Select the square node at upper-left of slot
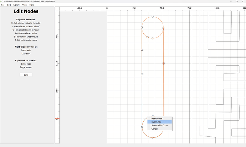The height and width of the screenshot is (147, 246). click(x=142, y=27)
